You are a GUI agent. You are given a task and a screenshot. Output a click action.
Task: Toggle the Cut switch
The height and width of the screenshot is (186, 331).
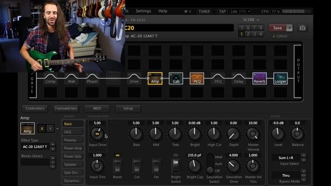[x=137, y=166]
